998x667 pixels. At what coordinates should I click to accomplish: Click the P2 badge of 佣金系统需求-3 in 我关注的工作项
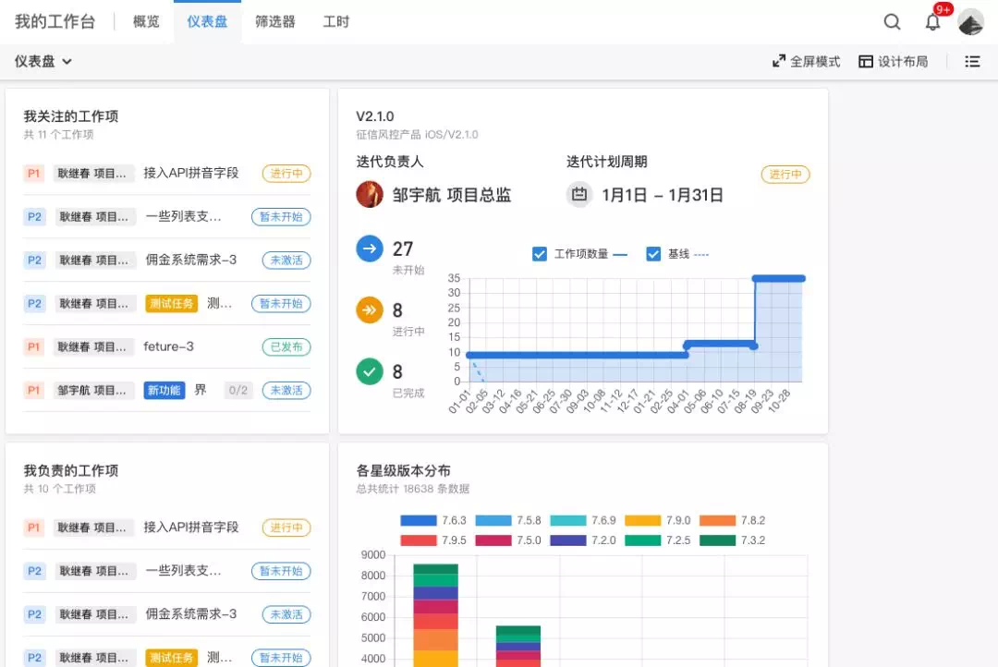pos(34,261)
